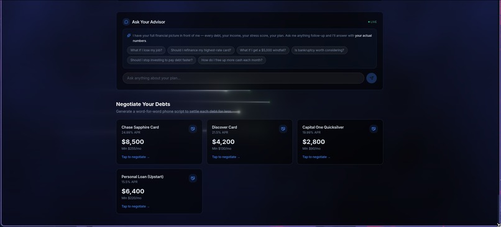501x227 pixels.
Task: Ask 'What if I lose my job?'
Action: 146,50
